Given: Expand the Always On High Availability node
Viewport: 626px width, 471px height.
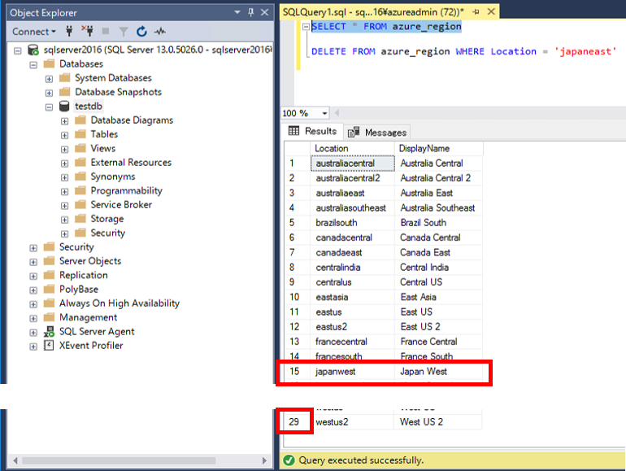Looking at the screenshot, I should click(33, 304).
